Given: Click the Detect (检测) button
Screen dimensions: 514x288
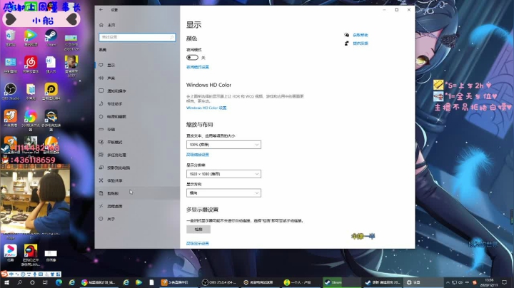Looking at the screenshot, I should 198,230.
